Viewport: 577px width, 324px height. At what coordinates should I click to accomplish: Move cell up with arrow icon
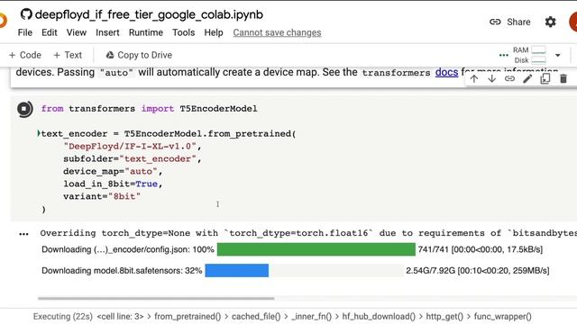(x=474, y=78)
